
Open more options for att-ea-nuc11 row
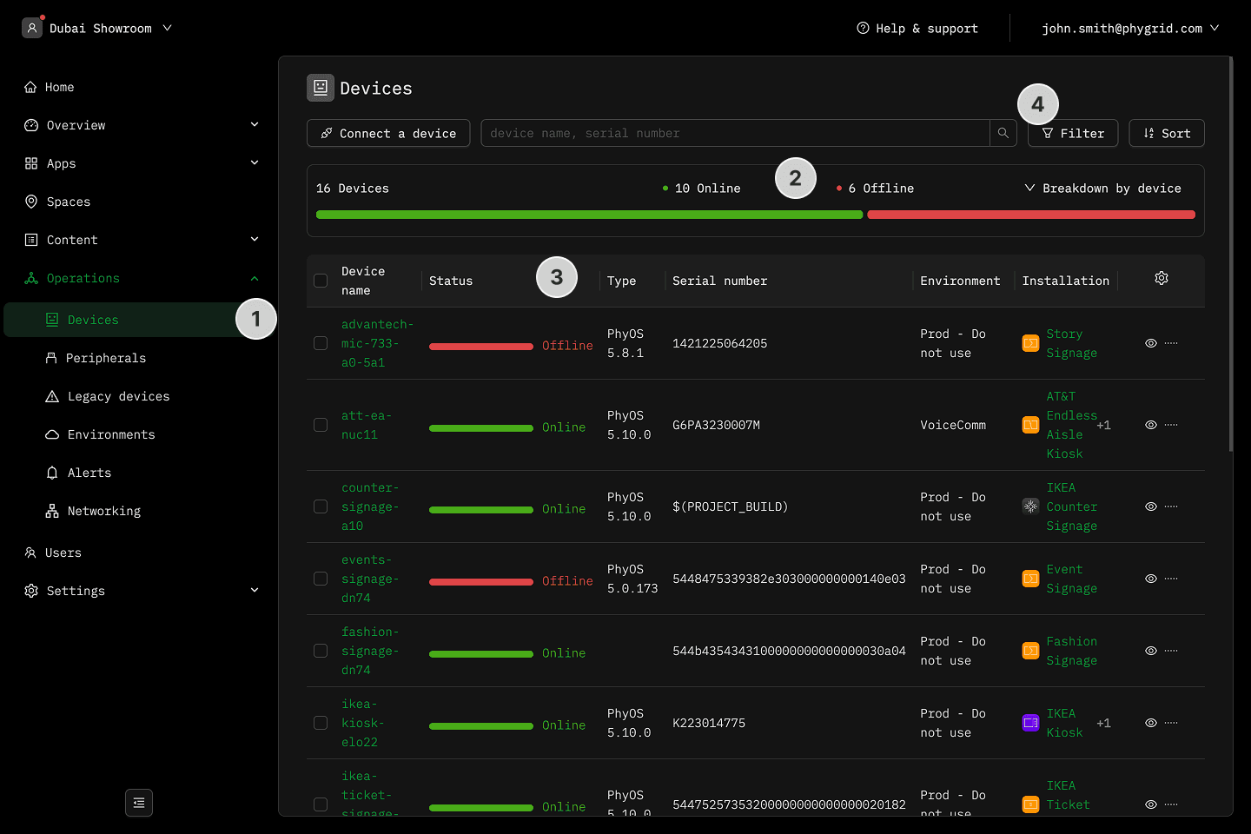coord(1171,426)
